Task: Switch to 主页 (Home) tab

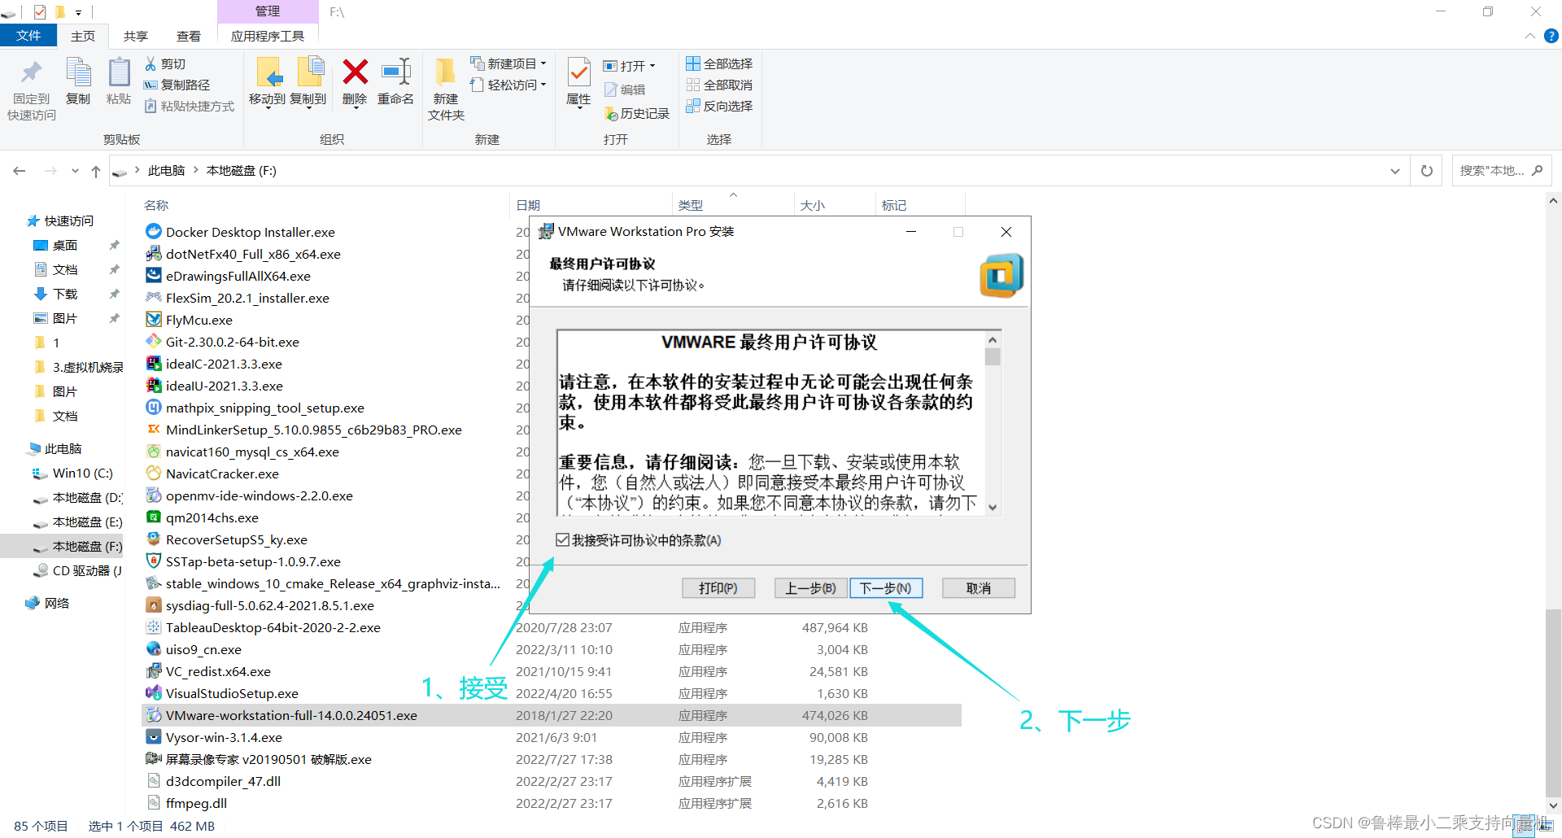Action: tap(83, 36)
